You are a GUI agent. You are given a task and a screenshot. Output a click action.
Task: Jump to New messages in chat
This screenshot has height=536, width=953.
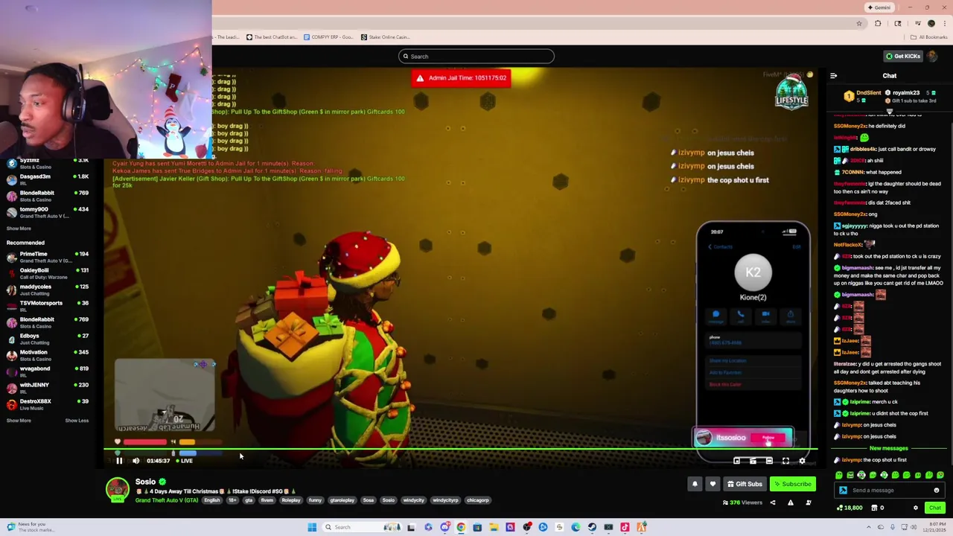coord(889,448)
